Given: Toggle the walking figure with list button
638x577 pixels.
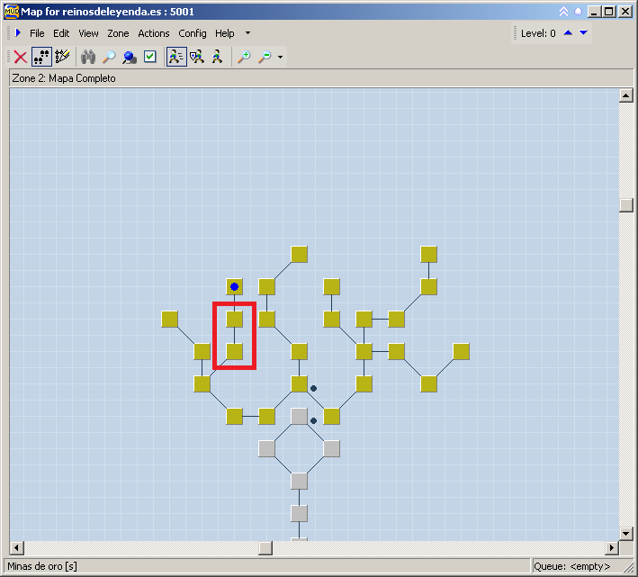Looking at the screenshot, I should click(x=176, y=57).
